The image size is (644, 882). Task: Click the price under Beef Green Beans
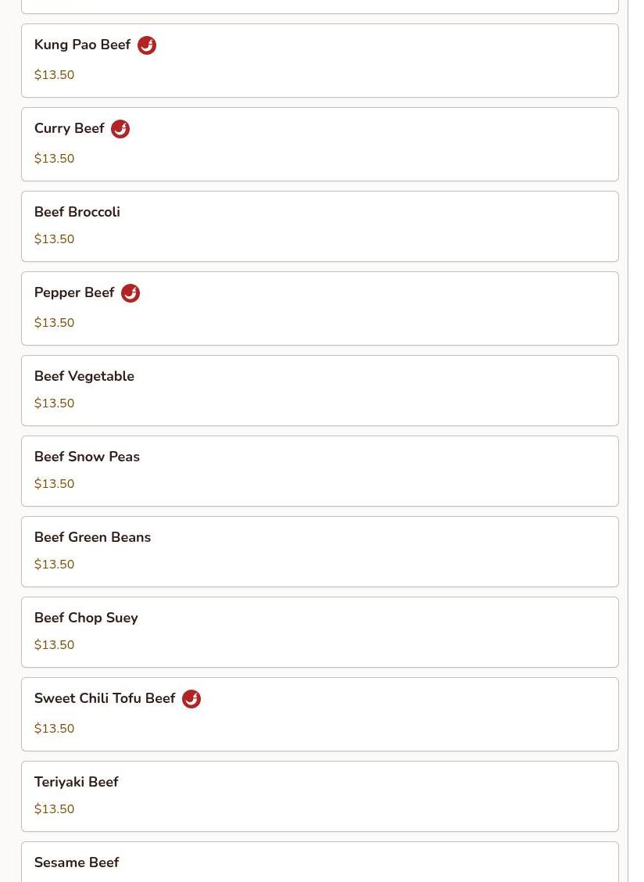(x=54, y=565)
